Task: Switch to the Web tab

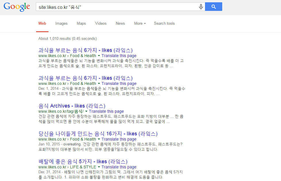Action: 42,24
